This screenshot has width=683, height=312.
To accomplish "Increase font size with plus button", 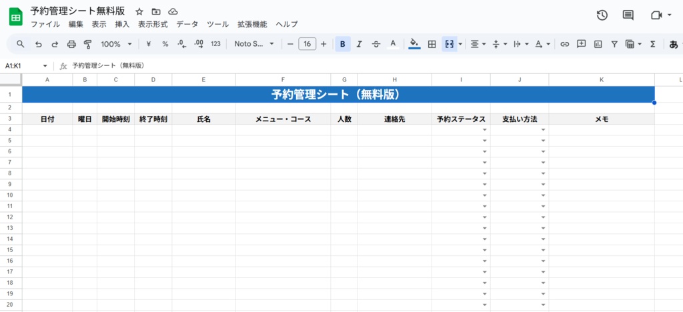I will (323, 44).
